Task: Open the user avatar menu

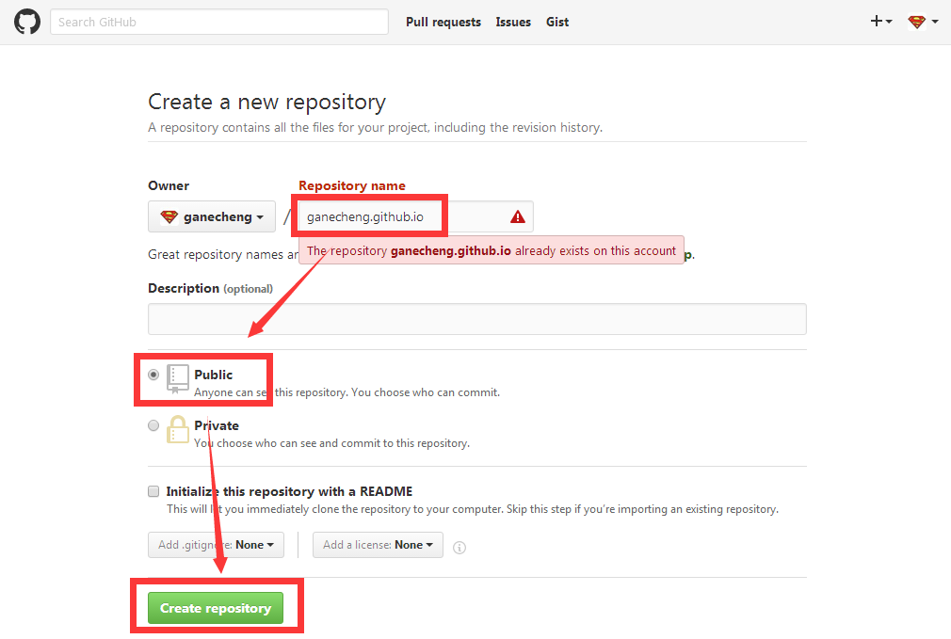Action: point(923,22)
